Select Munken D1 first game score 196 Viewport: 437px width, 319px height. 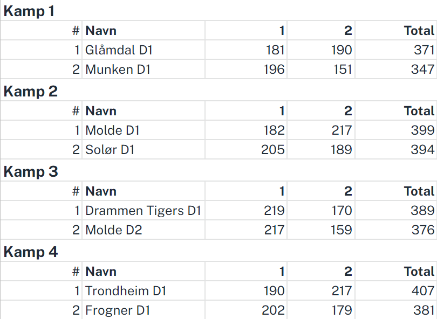click(274, 70)
